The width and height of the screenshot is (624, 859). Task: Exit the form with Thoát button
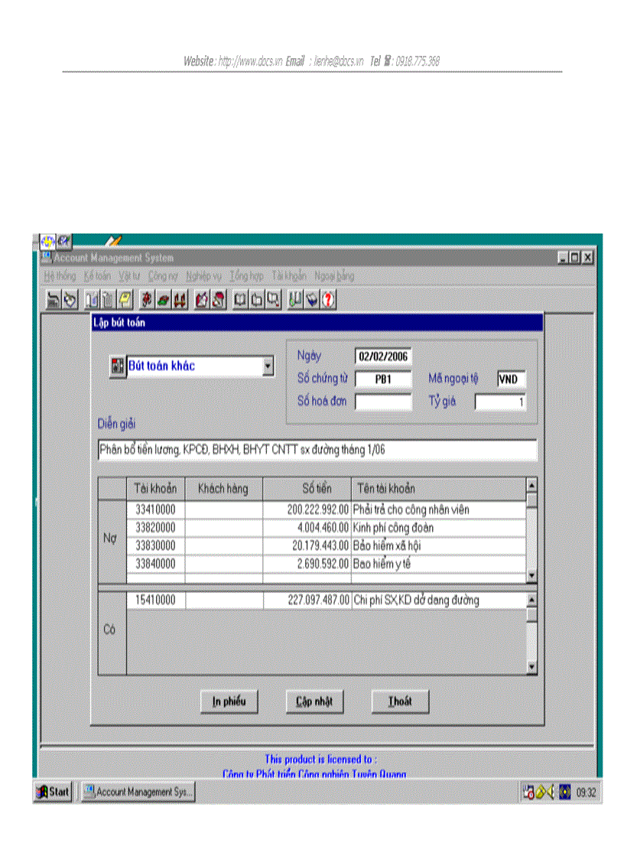coord(400,702)
